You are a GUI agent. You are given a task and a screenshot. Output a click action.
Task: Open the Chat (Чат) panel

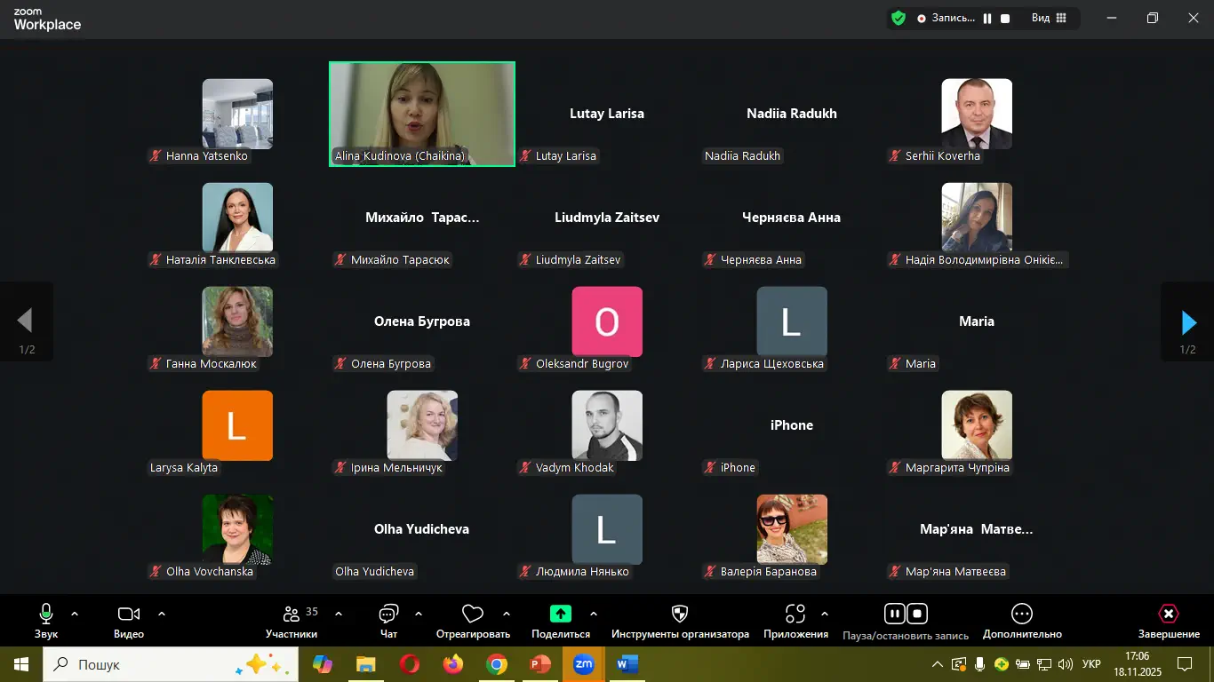tap(388, 615)
